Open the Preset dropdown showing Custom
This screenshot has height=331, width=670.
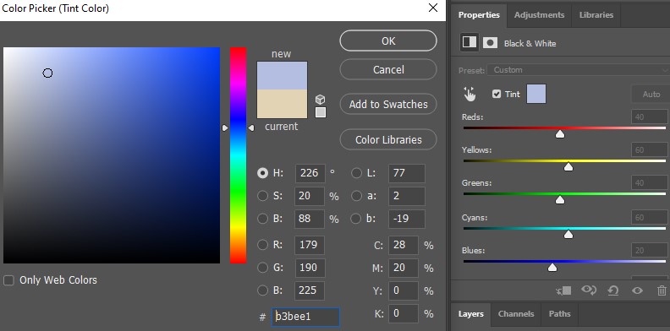point(579,70)
